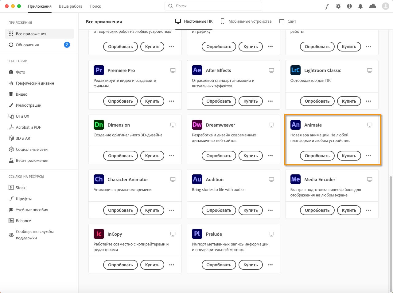The height and width of the screenshot is (293, 393).
Task: Click the Character Animator app icon
Action: pyautogui.click(x=99, y=179)
